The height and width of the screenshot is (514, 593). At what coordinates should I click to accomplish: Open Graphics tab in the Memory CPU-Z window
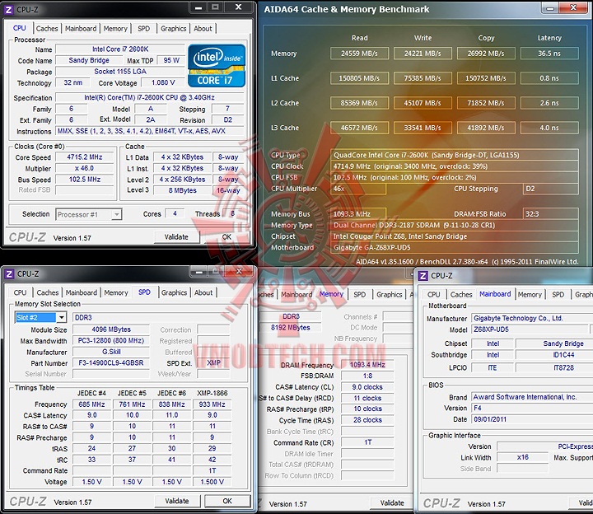pyautogui.click(x=389, y=294)
